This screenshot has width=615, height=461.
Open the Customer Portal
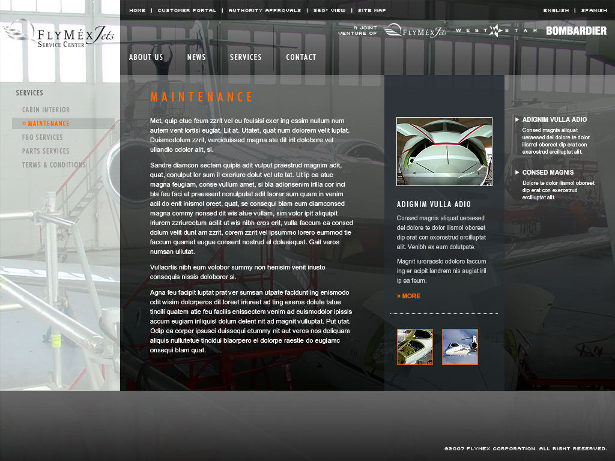click(x=186, y=10)
